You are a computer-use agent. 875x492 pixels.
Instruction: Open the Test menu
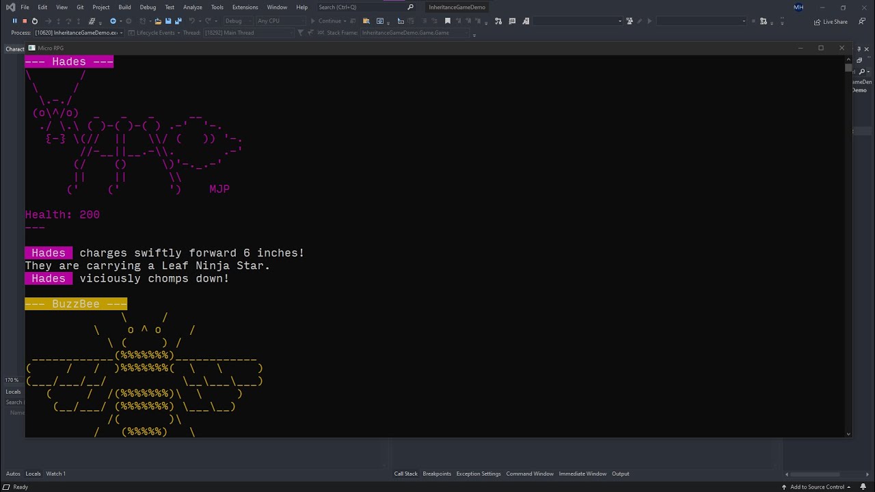(170, 7)
